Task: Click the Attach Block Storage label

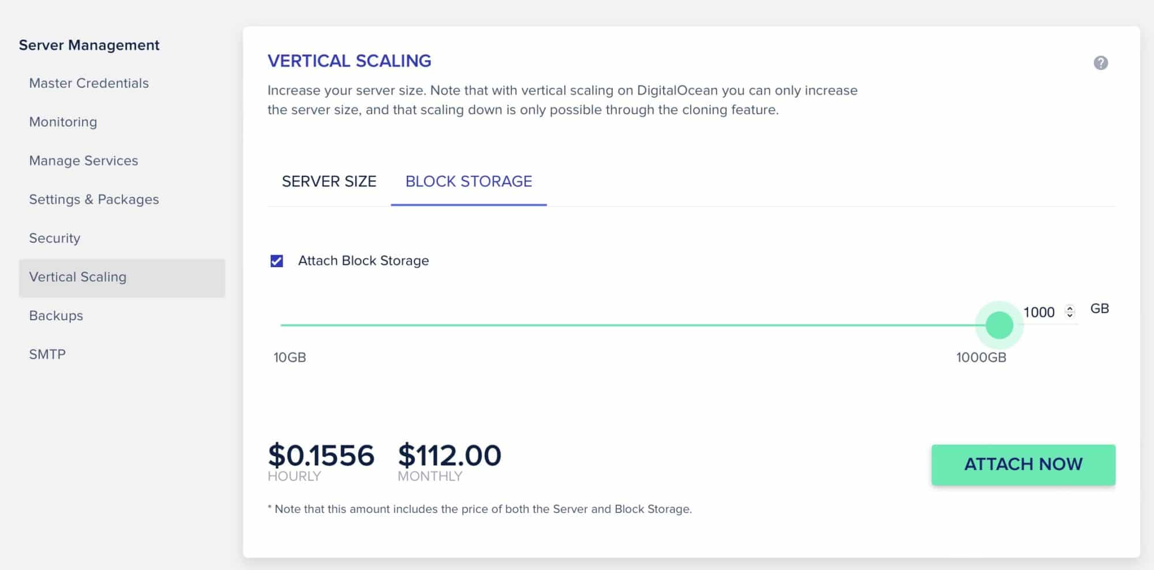Action: click(x=364, y=261)
